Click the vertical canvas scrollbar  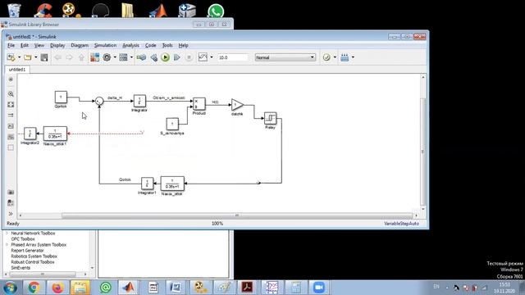pos(423,152)
